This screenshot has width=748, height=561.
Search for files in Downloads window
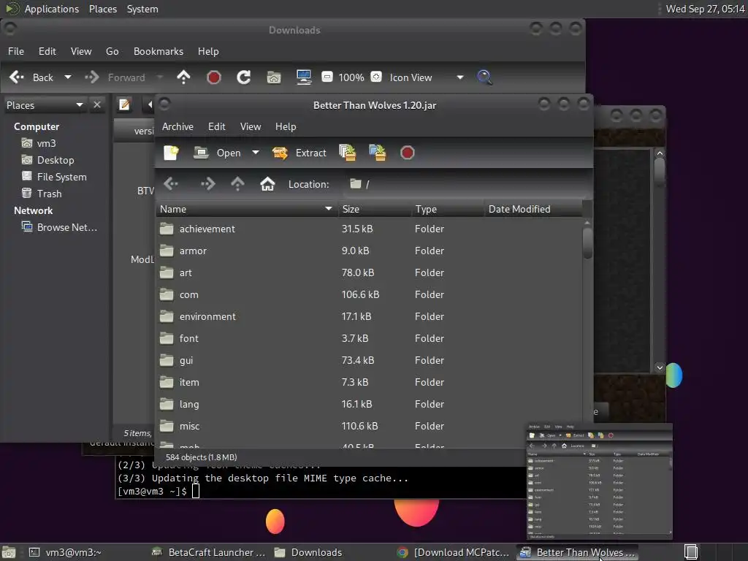pyautogui.click(x=485, y=77)
